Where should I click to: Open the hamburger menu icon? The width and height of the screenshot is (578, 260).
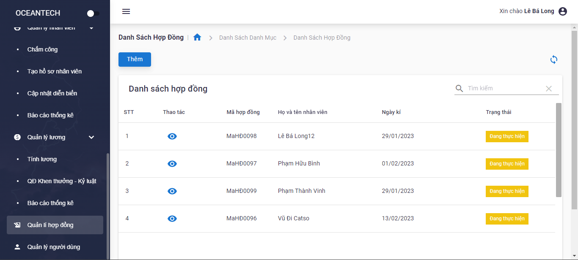tap(126, 11)
